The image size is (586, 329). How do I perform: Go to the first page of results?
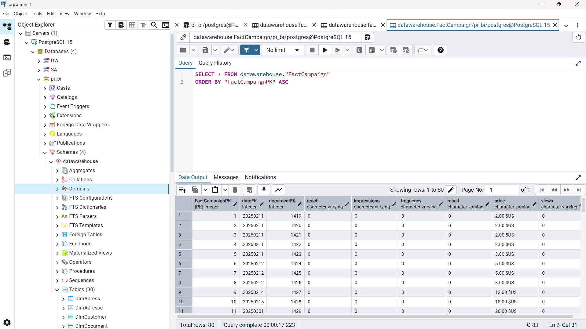(x=542, y=190)
